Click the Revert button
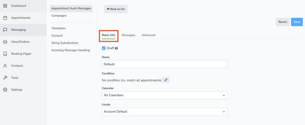The width and height of the screenshot is (305, 125). 283,22
